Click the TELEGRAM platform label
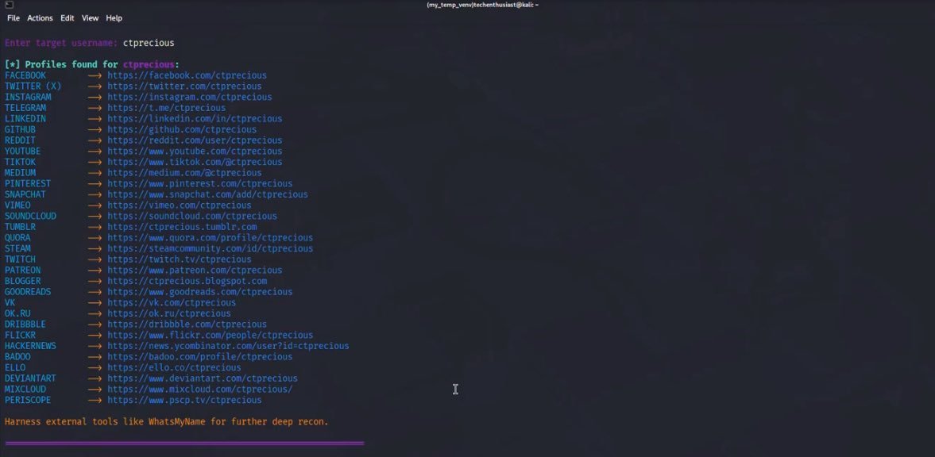The width and height of the screenshot is (935, 457). 25,108
